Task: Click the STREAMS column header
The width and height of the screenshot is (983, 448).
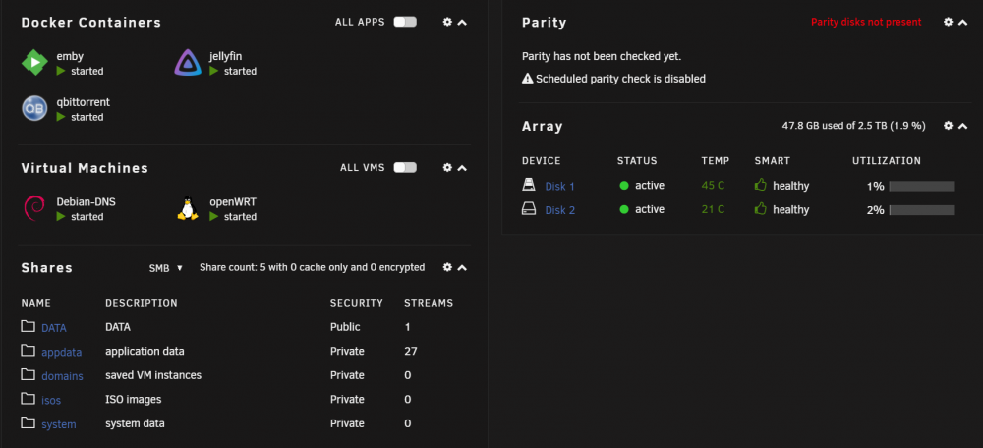Action: tap(429, 303)
